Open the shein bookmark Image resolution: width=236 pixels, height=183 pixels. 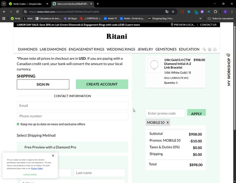click(28, 18)
